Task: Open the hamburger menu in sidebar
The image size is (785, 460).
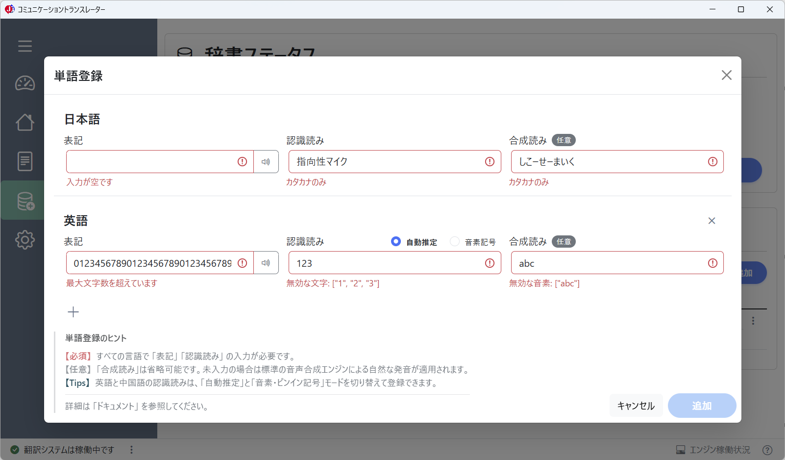Action: pyautogui.click(x=25, y=46)
